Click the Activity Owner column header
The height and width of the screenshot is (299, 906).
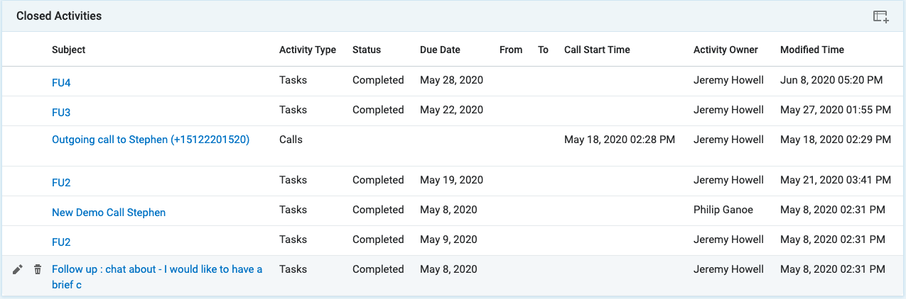(x=726, y=50)
